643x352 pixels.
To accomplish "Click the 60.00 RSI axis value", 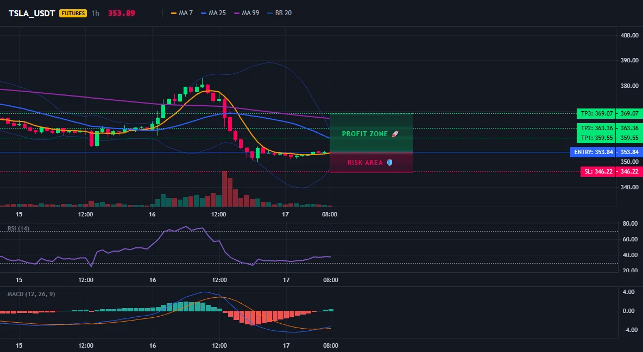I will [630, 239].
